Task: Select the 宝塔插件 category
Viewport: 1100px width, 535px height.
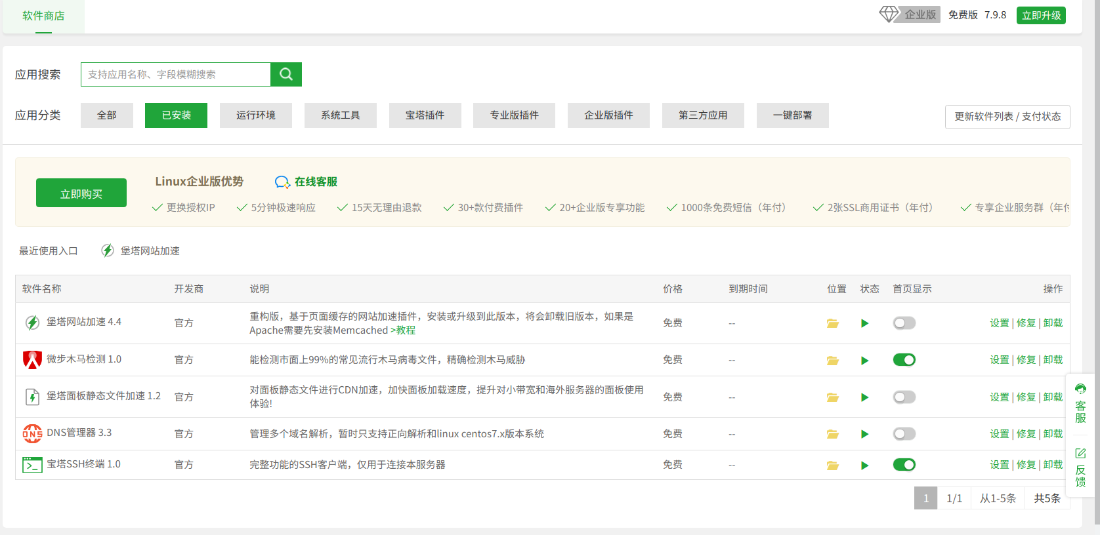Action: 425,115
